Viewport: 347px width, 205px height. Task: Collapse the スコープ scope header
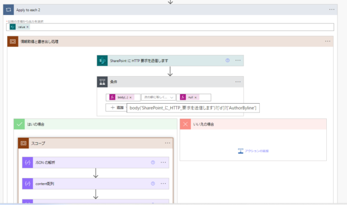[96, 143]
